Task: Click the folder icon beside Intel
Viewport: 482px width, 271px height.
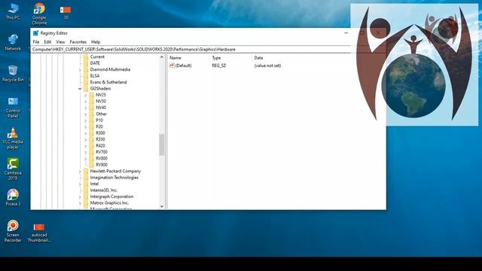Action: pos(86,184)
